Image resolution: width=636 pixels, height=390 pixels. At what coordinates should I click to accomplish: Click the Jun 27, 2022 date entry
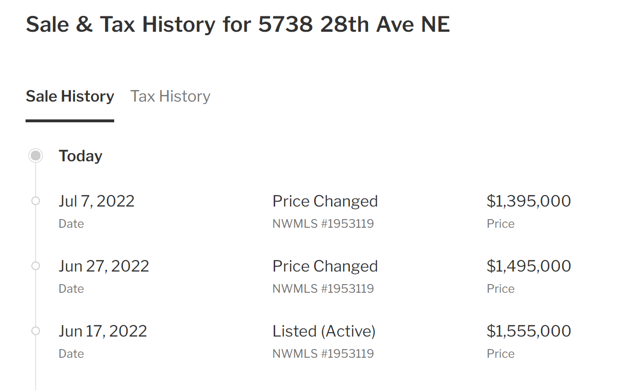point(104,266)
